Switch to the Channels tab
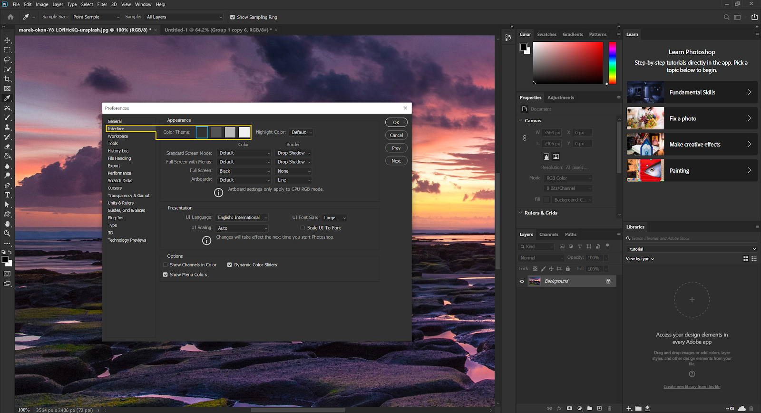Image resolution: width=761 pixels, height=413 pixels. pos(548,235)
